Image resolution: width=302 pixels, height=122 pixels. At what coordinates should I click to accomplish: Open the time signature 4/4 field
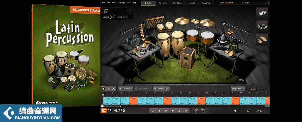point(197,111)
